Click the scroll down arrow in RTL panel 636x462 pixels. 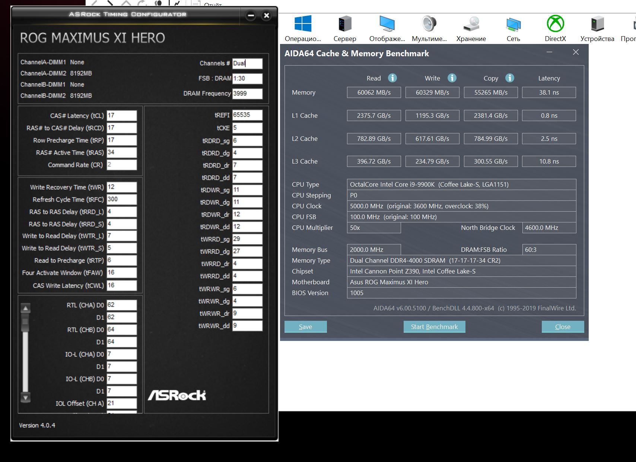(26, 398)
